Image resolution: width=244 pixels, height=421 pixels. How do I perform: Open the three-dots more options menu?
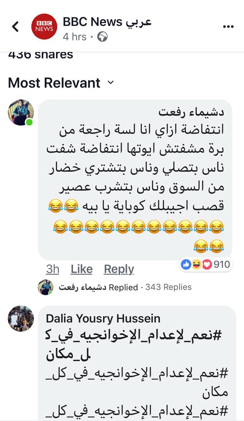point(228,27)
